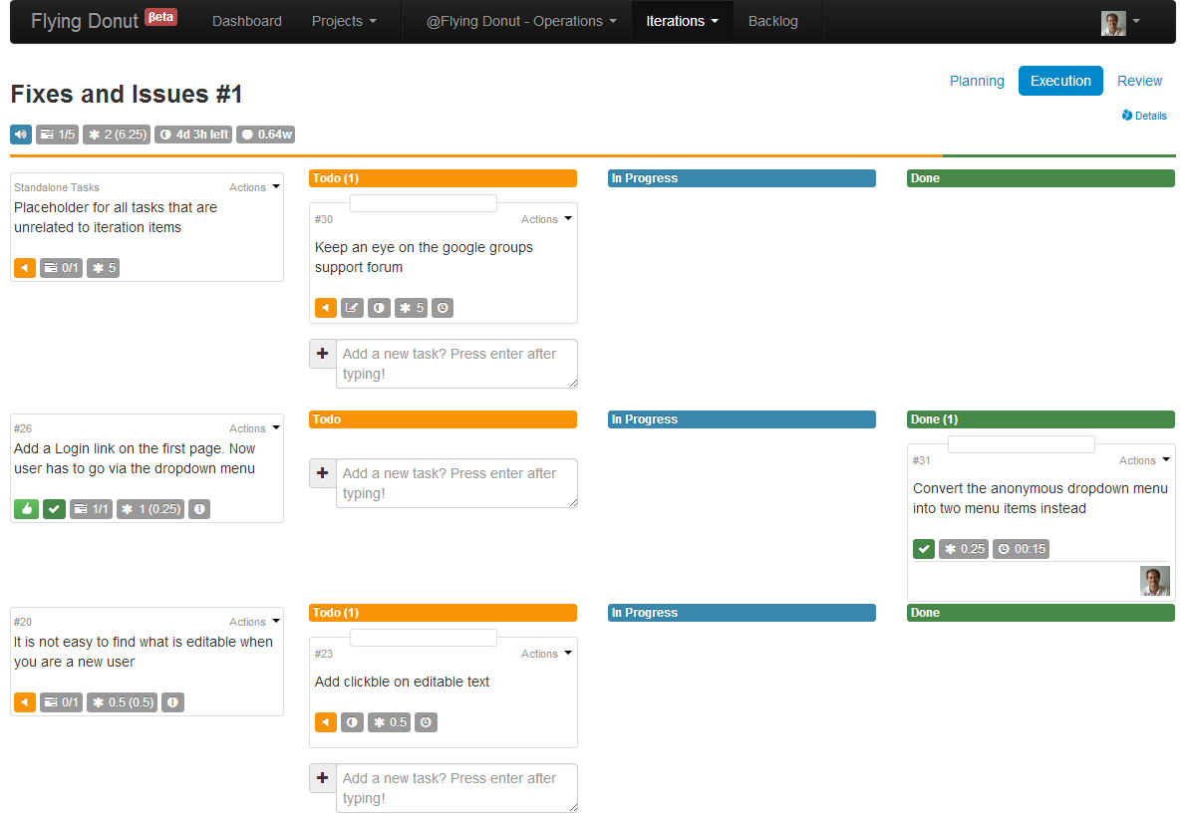Click the clock icon on task #23
Screen dimensions: 1192x824
coord(426,722)
